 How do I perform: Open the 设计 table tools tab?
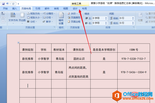click(75, 9)
